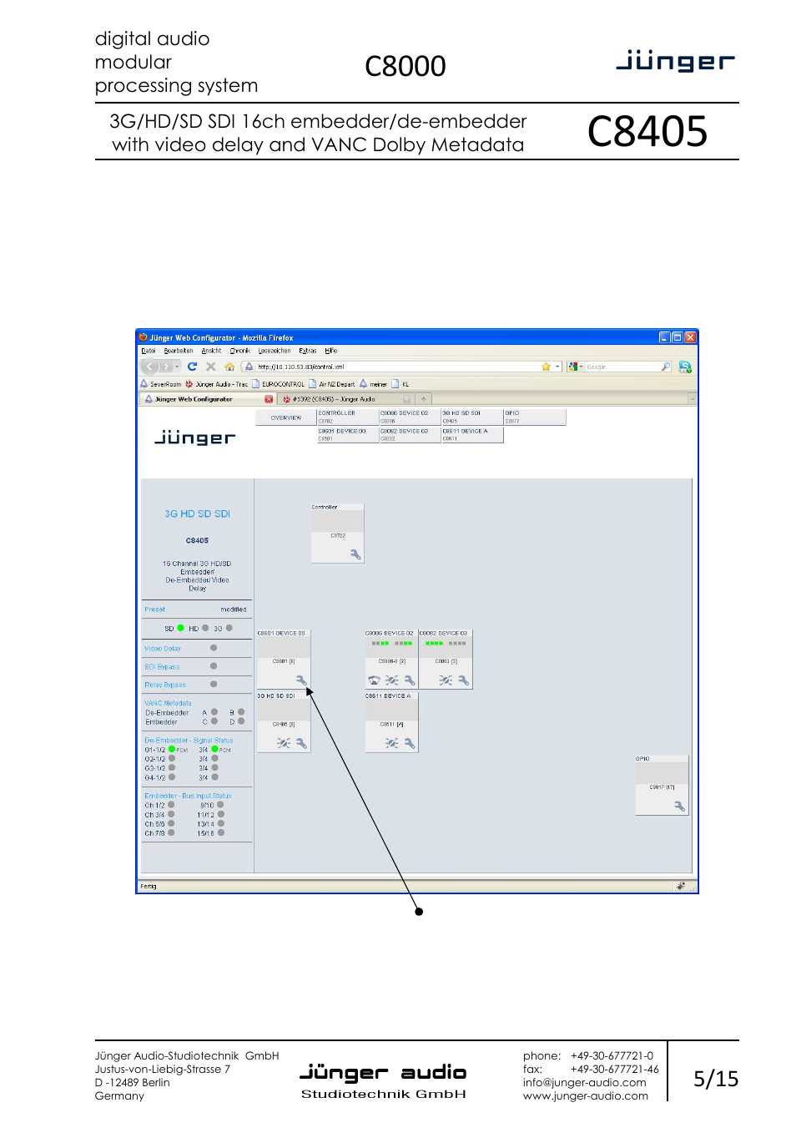Click the Firefox reload button
This screenshot has width=796, height=1128.
[192, 367]
